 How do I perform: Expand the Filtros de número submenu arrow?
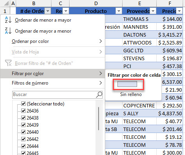point(101,83)
